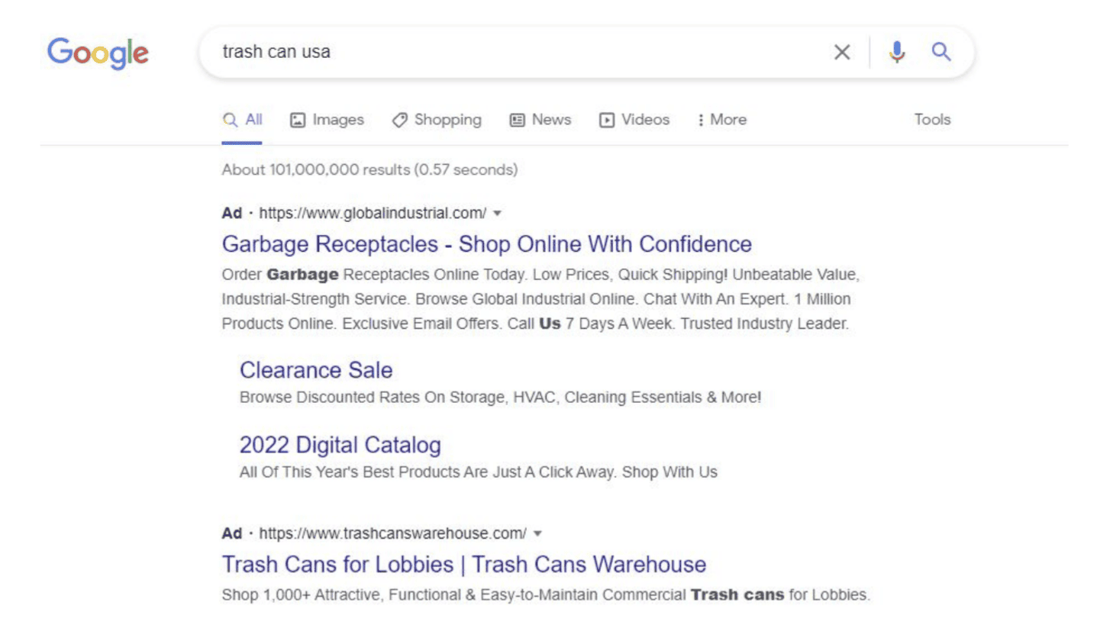The width and height of the screenshot is (1110, 641).
Task: Click 'Order Garbage Receptacles Online Today' description
Action: [x=542, y=298]
